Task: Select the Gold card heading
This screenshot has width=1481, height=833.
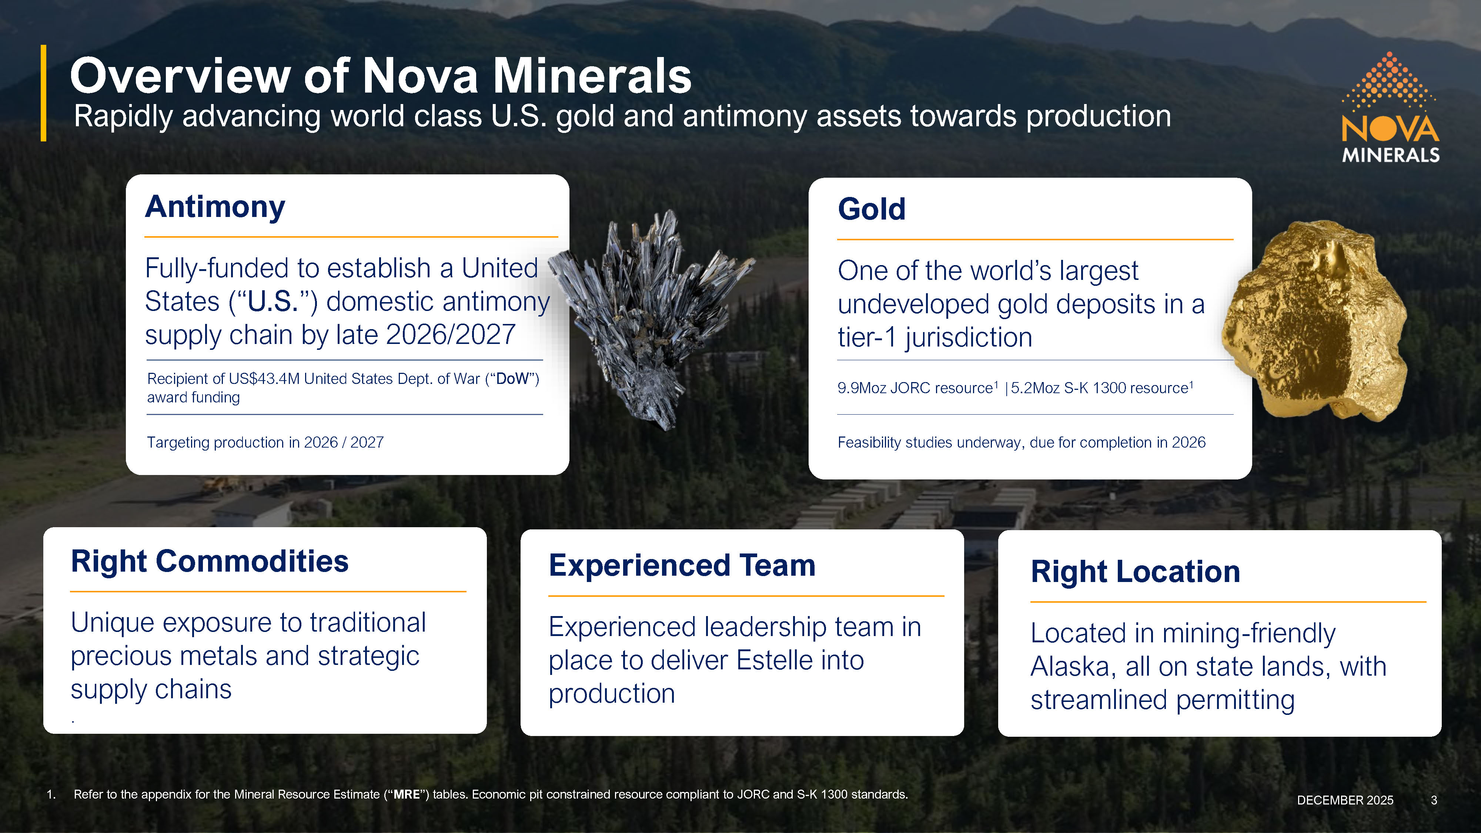Action: 872,209
